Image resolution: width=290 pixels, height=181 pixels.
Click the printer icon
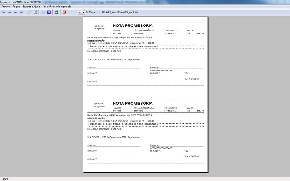[43, 12]
